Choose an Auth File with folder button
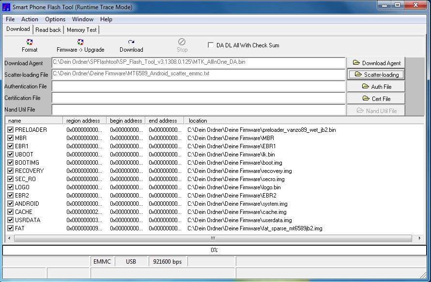The width and height of the screenshot is (431, 282). [x=376, y=87]
